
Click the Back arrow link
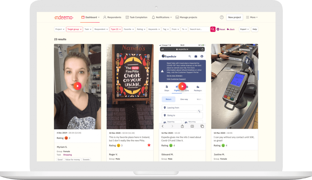pyautogui.click(x=231, y=29)
